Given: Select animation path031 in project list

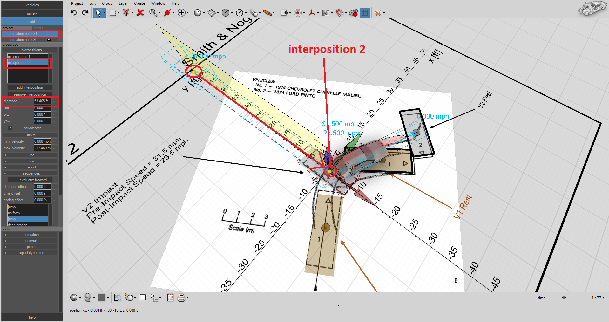Looking at the screenshot, I should point(30,34).
